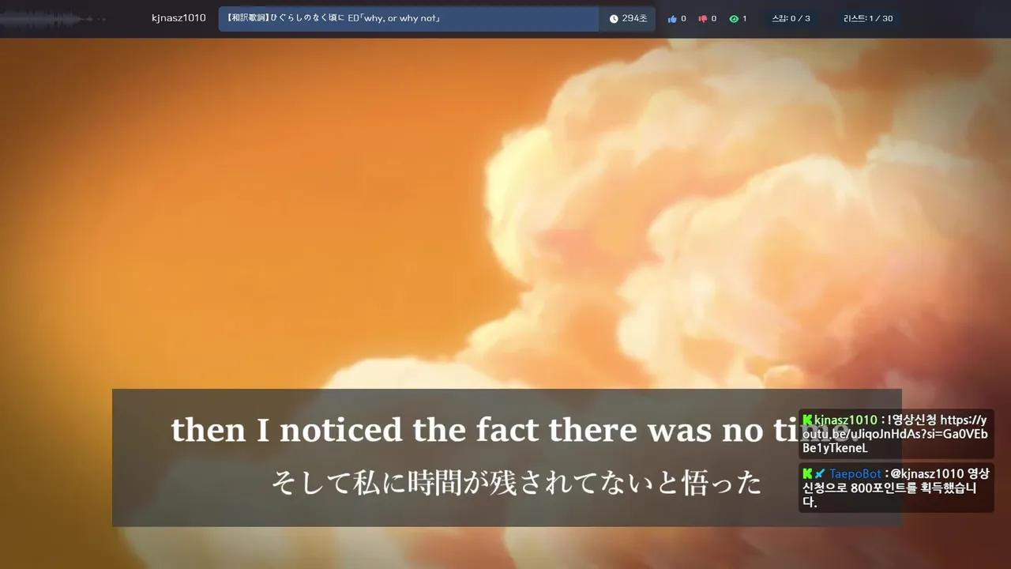Click the requester name kjnasz1010 in top bar

[x=179, y=18]
